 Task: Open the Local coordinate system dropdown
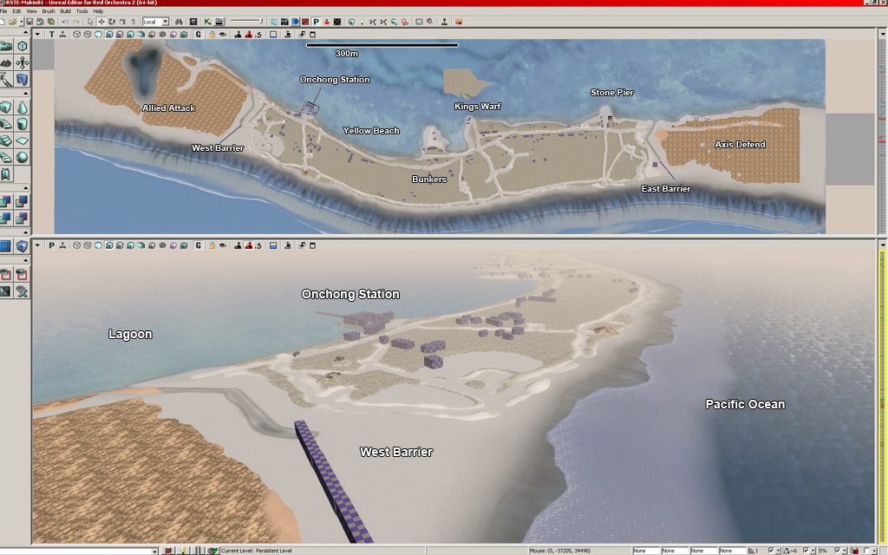coord(165,22)
